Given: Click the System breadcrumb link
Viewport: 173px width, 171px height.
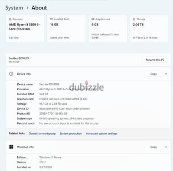Looking at the screenshot, I should pos(14,8).
